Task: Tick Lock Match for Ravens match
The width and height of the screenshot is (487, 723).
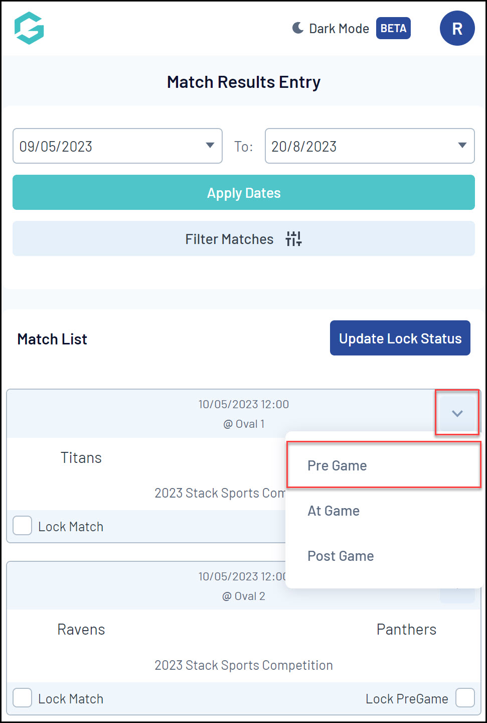Action: tap(23, 698)
